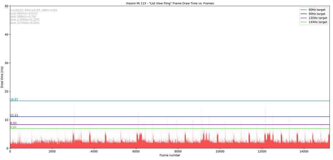Image resolution: width=333 pixels, height=160 pixels.
Task: Click the "Frame number" x-axis label
Action: 170,155
